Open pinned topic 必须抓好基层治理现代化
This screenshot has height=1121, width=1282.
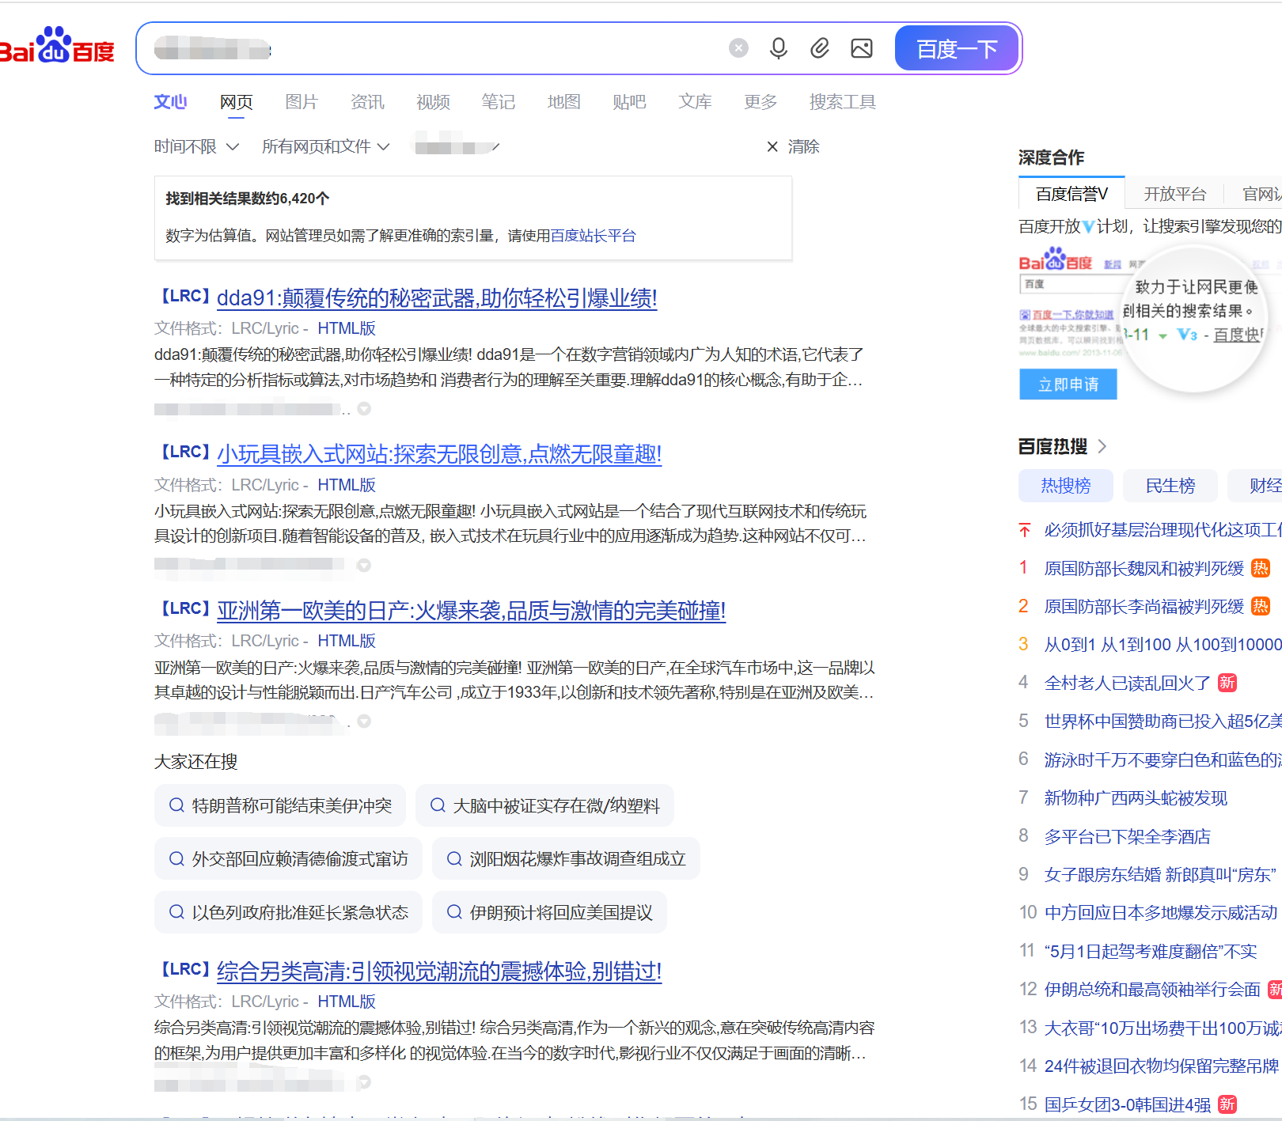pyautogui.click(x=1163, y=530)
